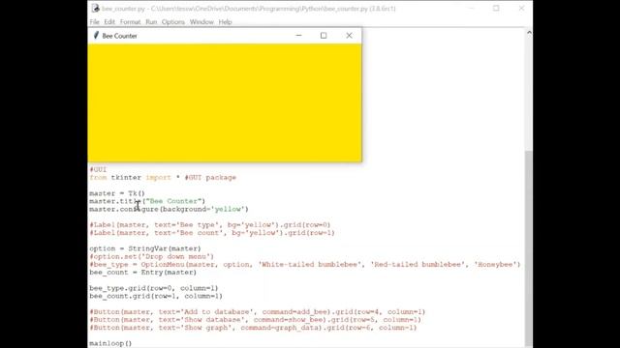Click the commented Label 'Bee type' line
This screenshot has height=348, width=620.
pyautogui.click(x=210, y=225)
